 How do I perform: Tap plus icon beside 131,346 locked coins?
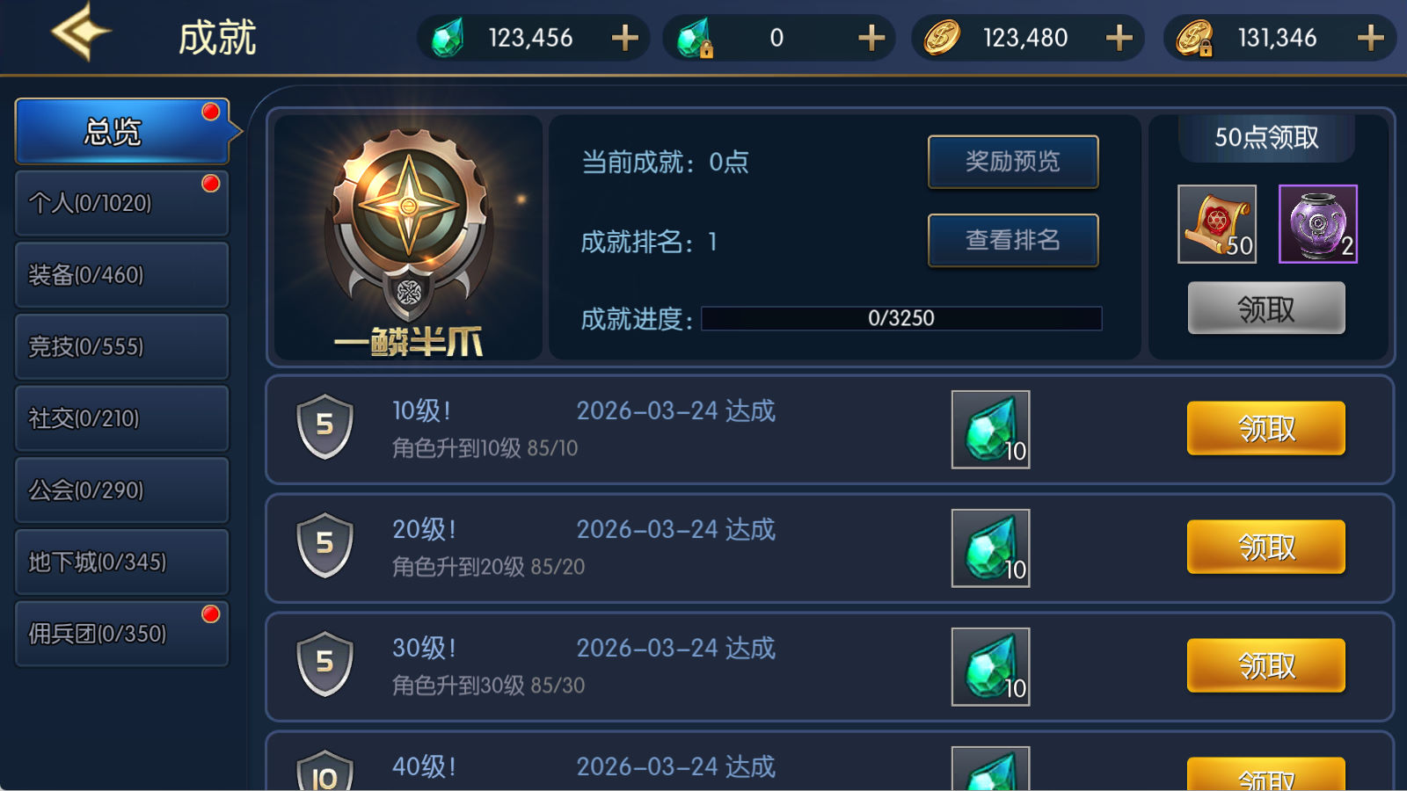point(1371,38)
